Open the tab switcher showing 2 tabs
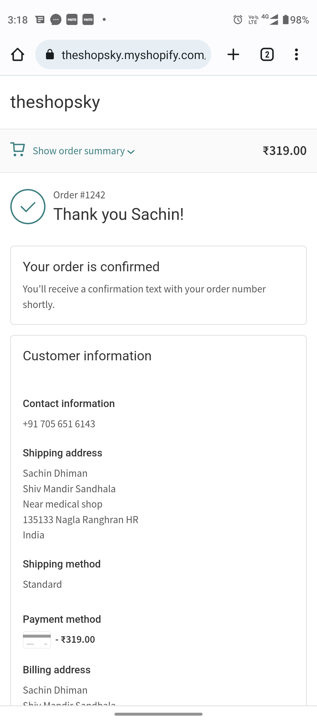Screen dimensions: 317x723 [267, 55]
